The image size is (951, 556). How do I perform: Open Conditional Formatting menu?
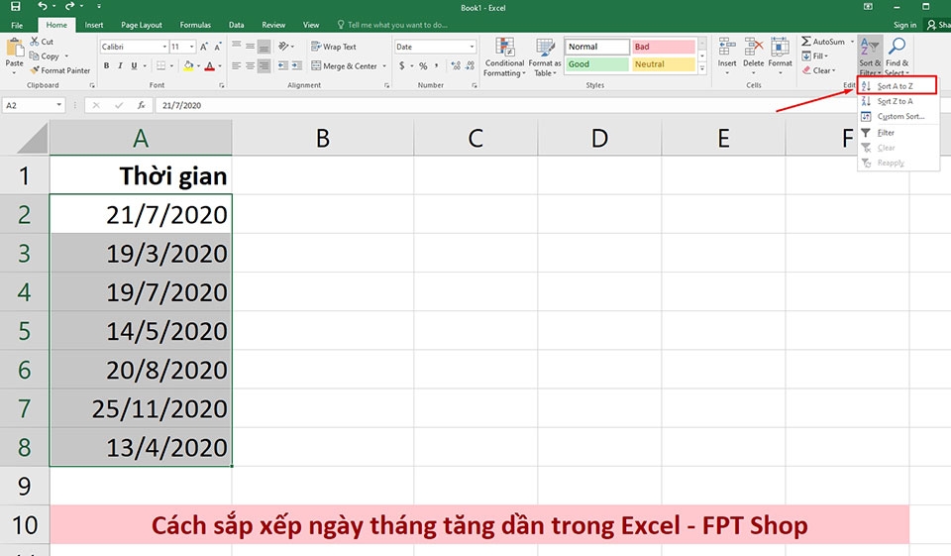click(x=504, y=57)
